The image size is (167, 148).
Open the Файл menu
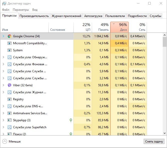(x=6, y=10)
